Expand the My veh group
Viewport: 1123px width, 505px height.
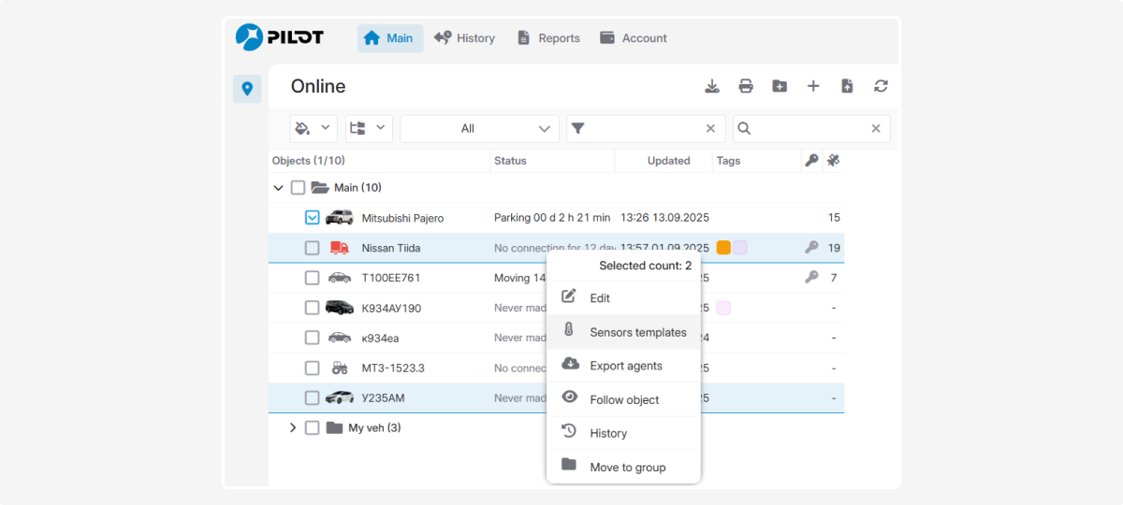292,427
